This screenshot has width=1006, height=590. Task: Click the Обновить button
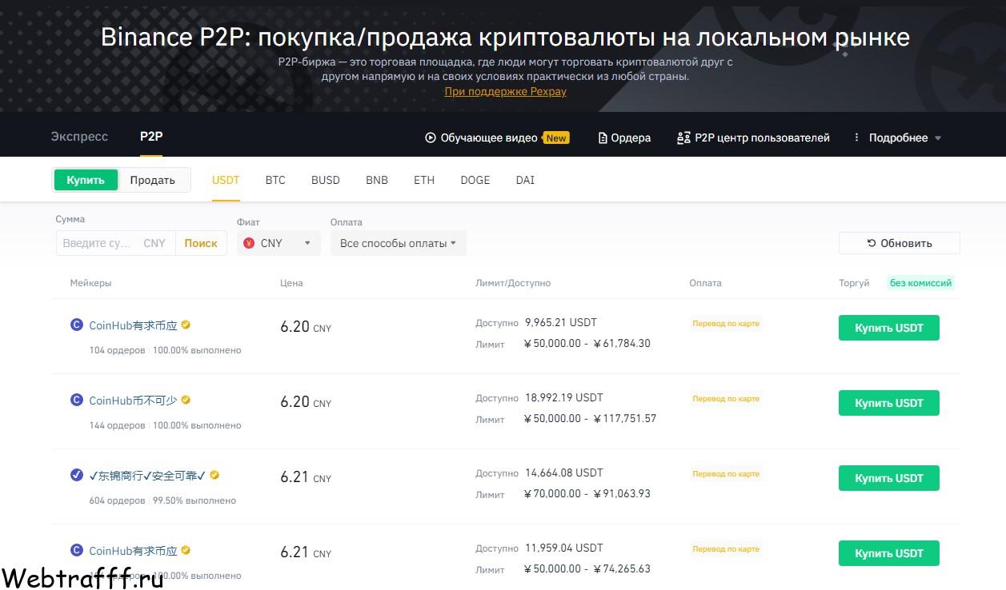click(x=900, y=243)
